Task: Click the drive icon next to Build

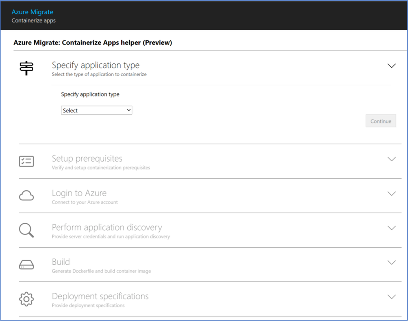Action: click(26, 265)
